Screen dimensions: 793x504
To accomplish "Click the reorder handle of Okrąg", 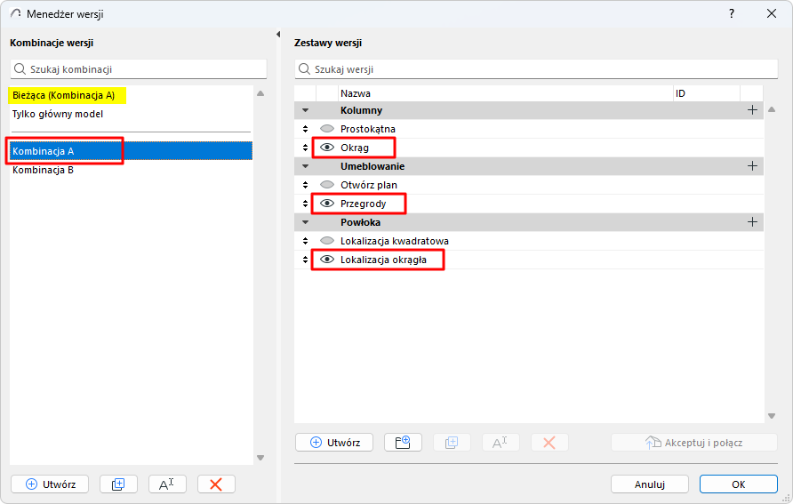I will (x=305, y=148).
